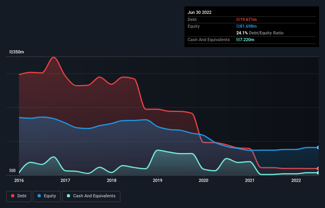Click the 2021 x-axis label
Viewport: 325px width, 208px height.
250,180
